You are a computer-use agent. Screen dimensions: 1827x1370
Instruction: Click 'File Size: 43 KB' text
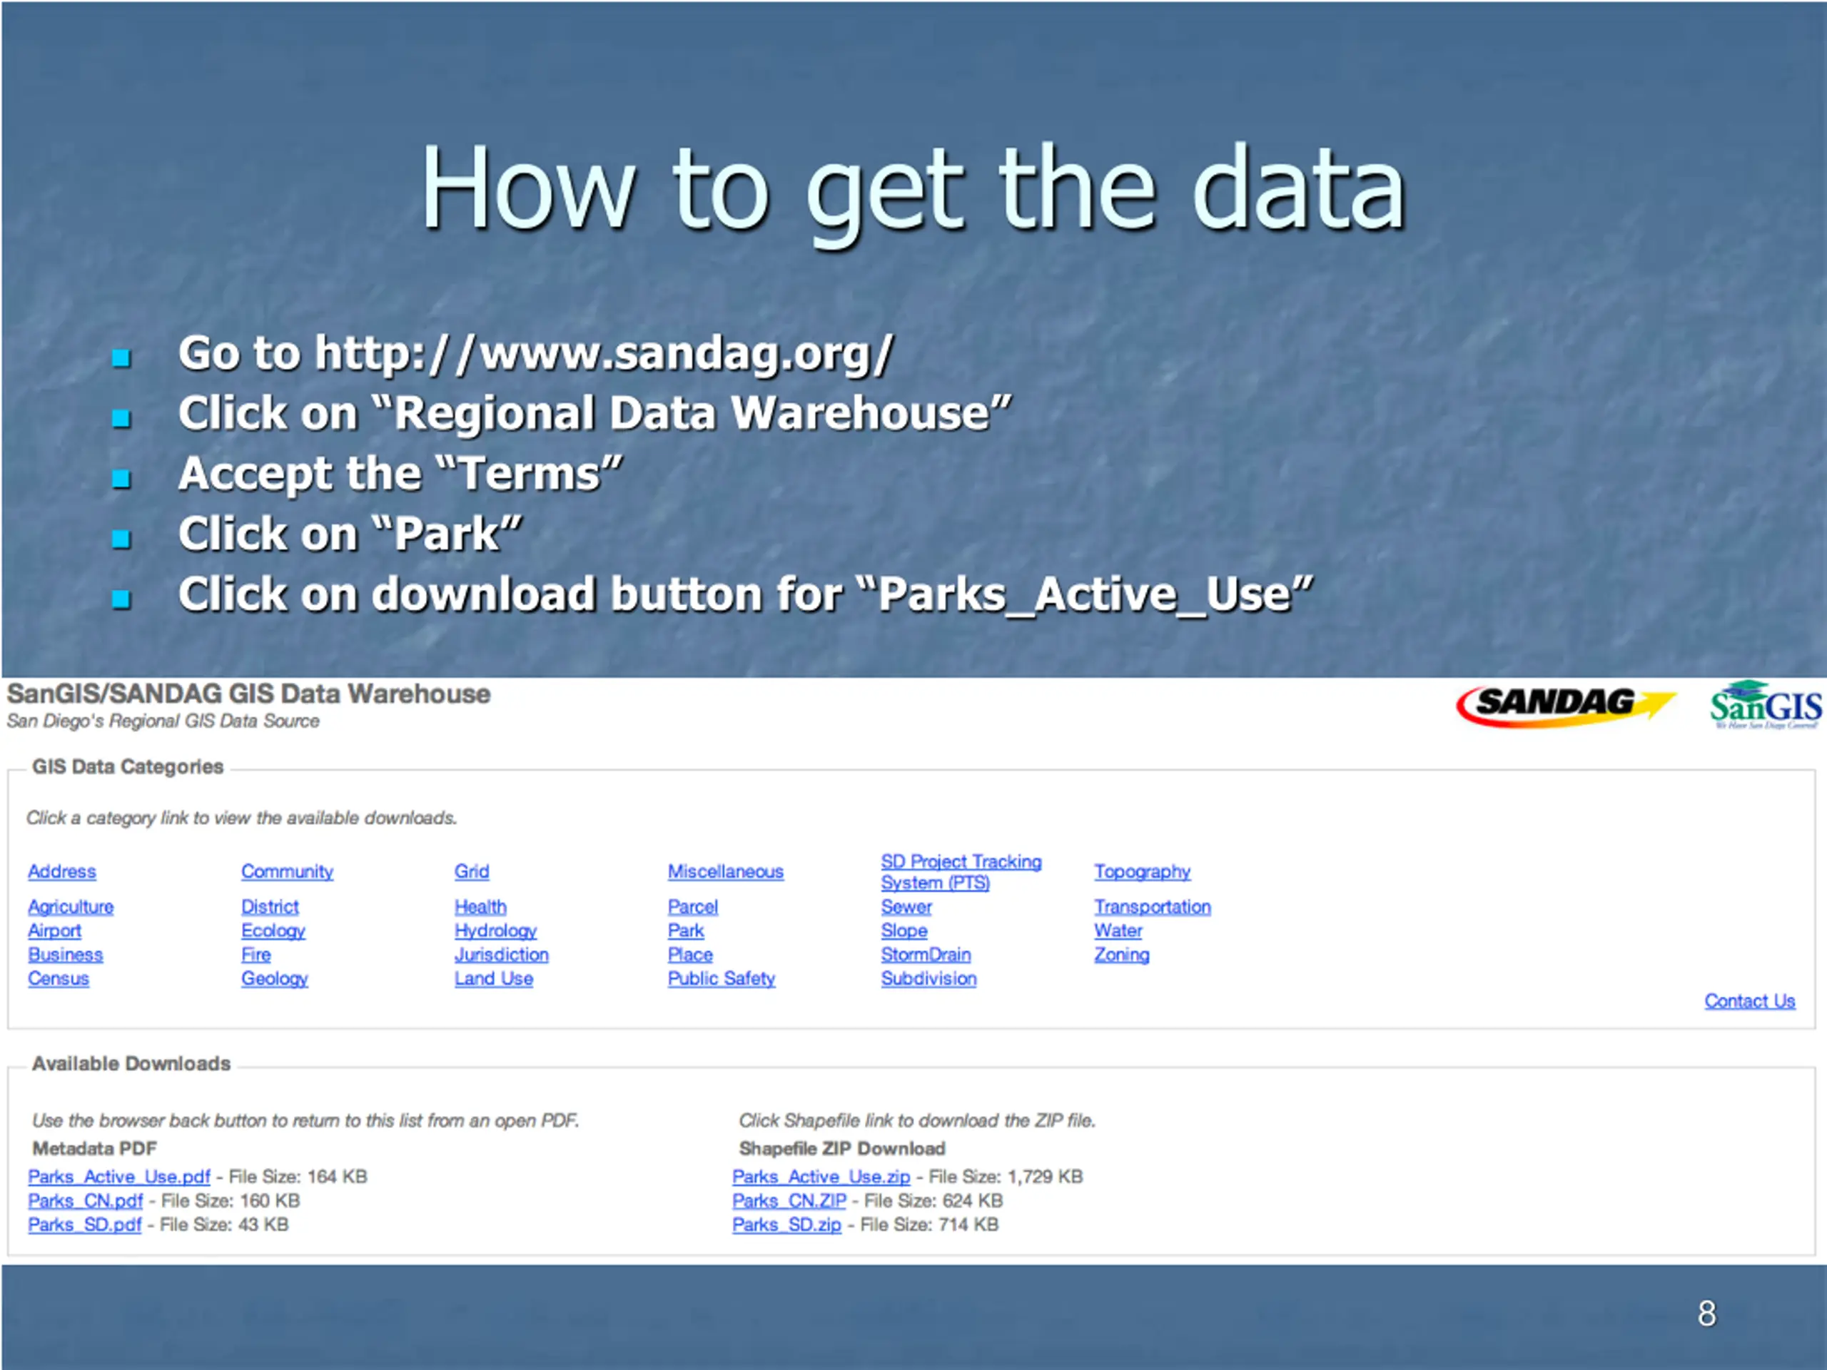tap(224, 1224)
